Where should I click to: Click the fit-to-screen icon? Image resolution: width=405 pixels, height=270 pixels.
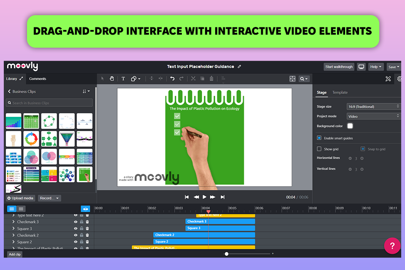[292, 79]
